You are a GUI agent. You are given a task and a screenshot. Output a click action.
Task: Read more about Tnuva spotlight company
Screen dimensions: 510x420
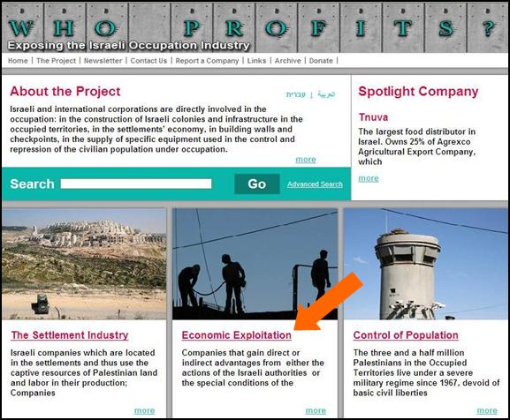[369, 178]
